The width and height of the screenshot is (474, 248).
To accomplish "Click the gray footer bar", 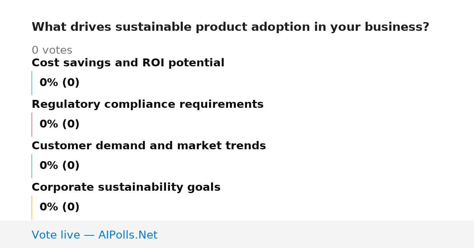I will click(237, 234).
